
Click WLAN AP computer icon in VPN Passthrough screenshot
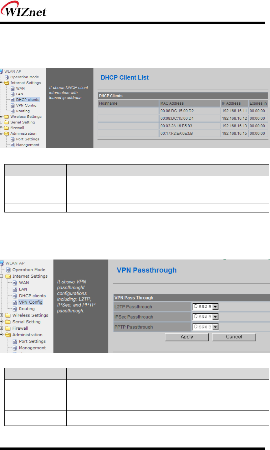(2, 263)
